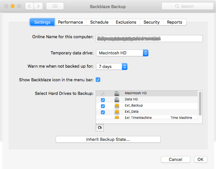
Task: Uncheck the Data HD backup checkbox
Action: pyautogui.click(x=103, y=100)
